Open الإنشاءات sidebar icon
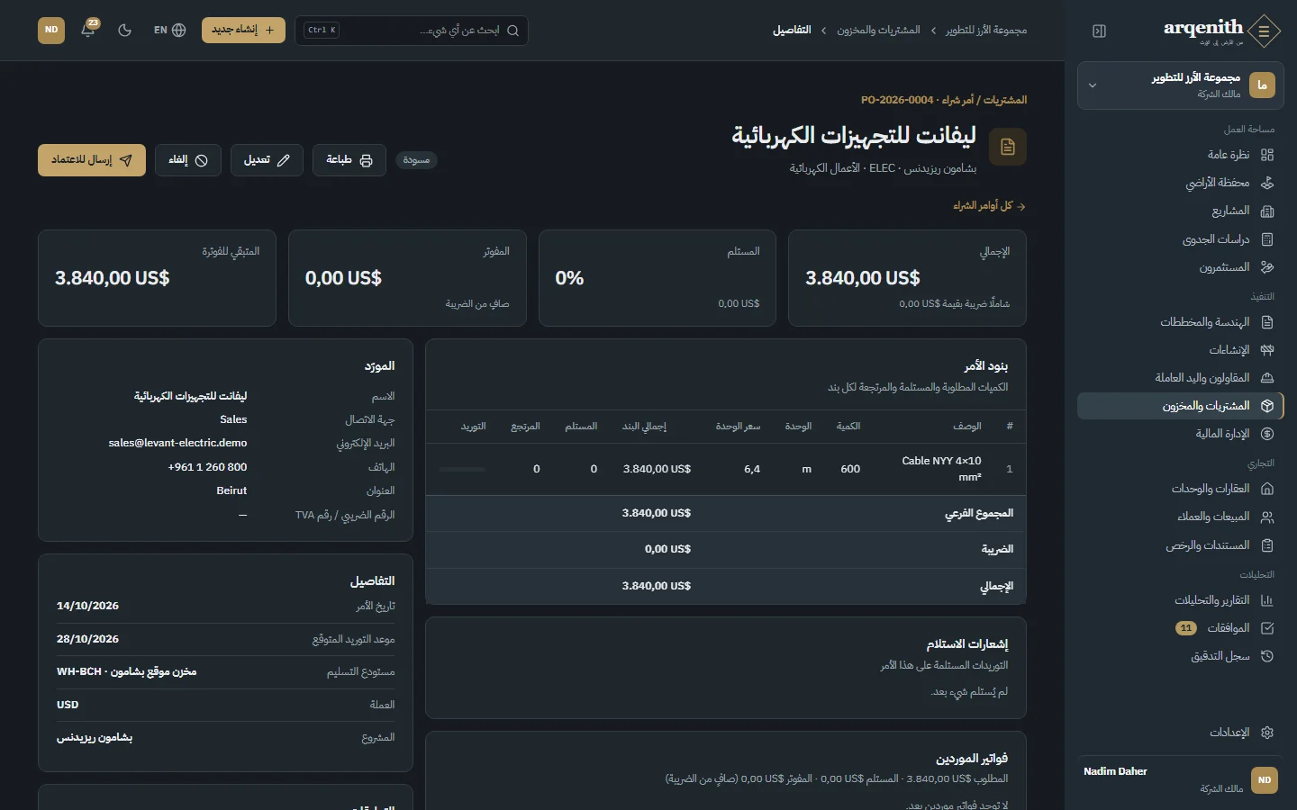The image size is (1297, 810). tap(1267, 350)
